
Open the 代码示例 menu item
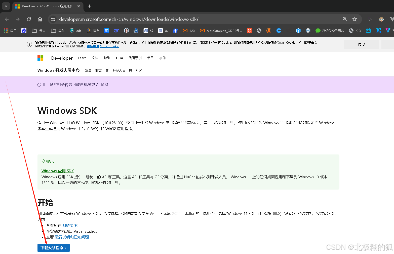[135, 58]
